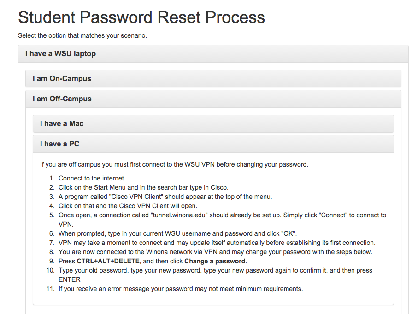
Task: Expand the "I am On-Campus" panel
Action: pos(62,78)
